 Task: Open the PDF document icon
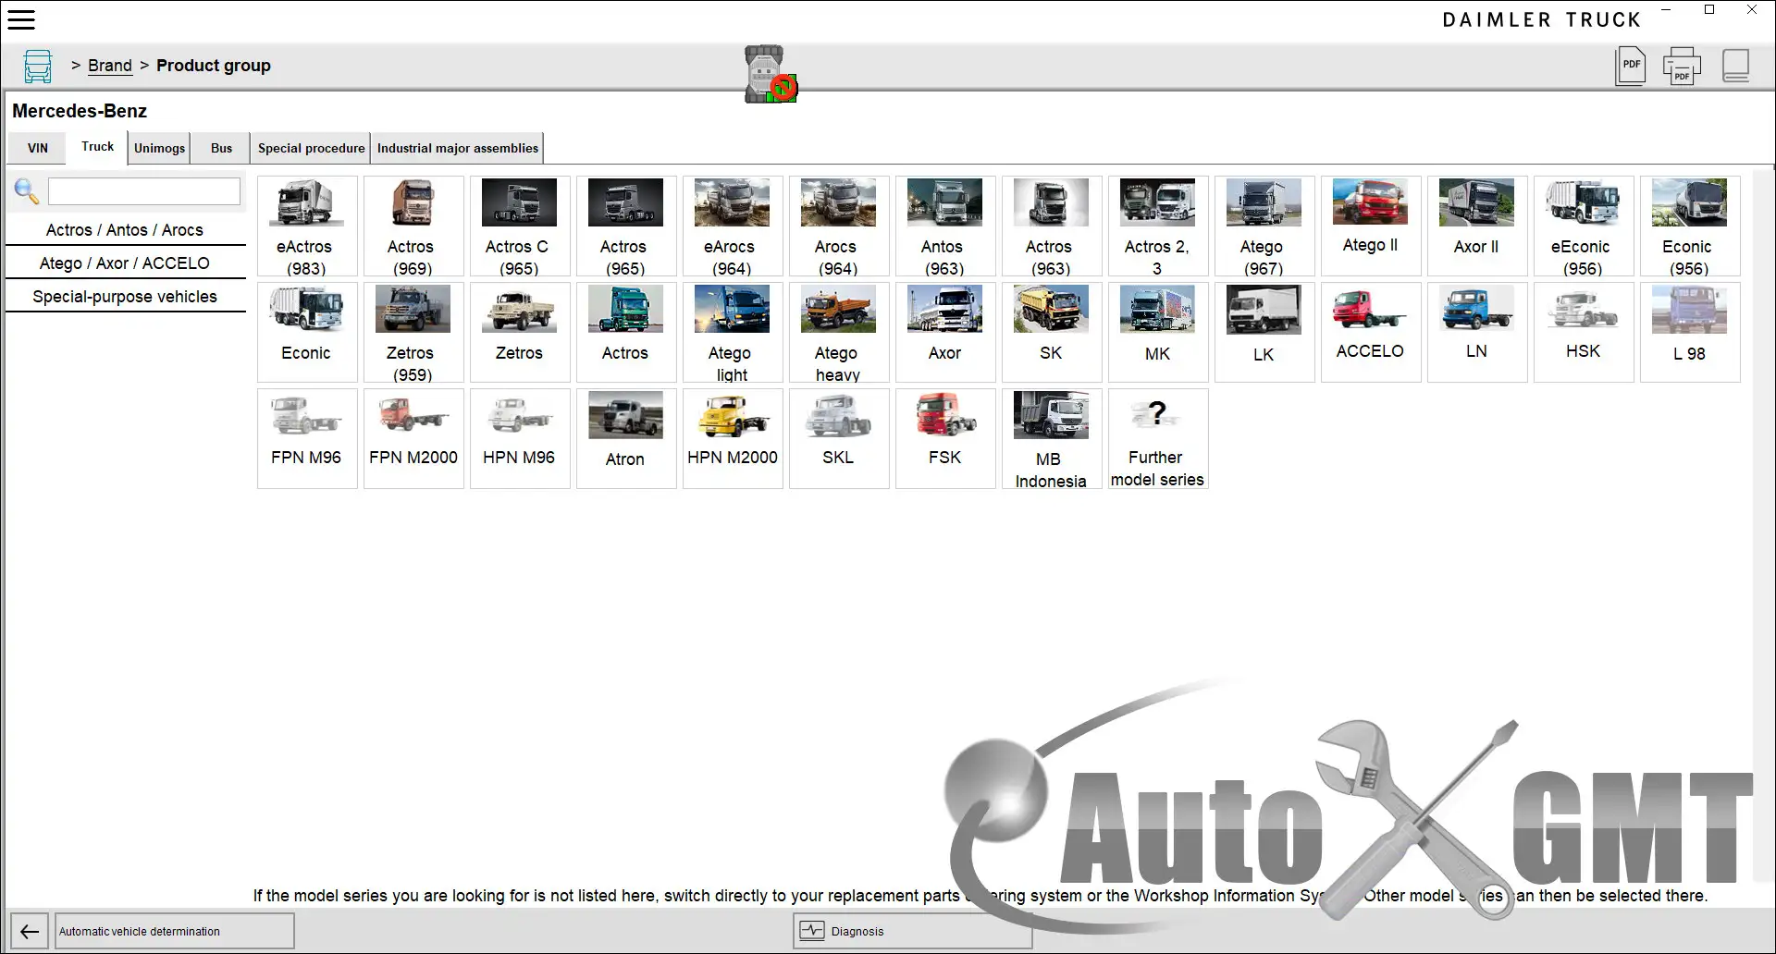click(x=1631, y=66)
